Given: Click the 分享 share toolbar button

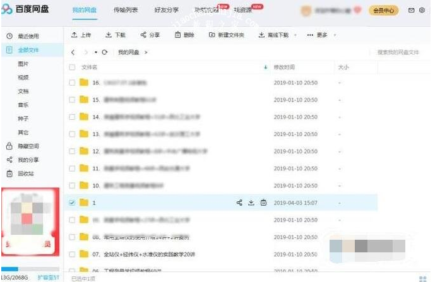Looking at the screenshot, I should coord(150,35).
